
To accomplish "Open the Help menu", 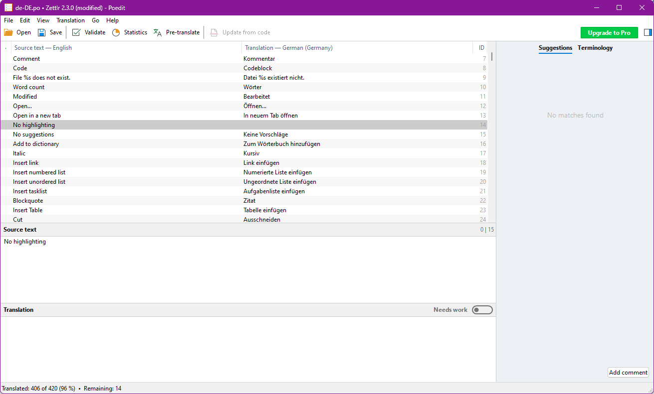I will coord(113,20).
